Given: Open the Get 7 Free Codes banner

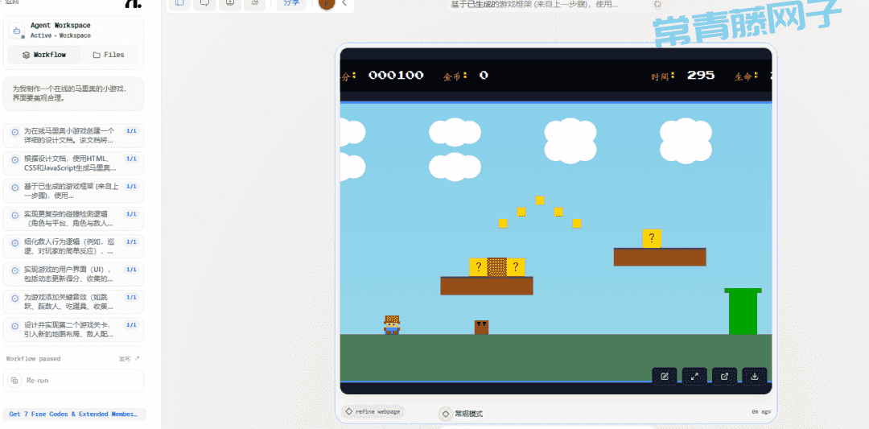Looking at the screenshot, I should click(74, 414).
